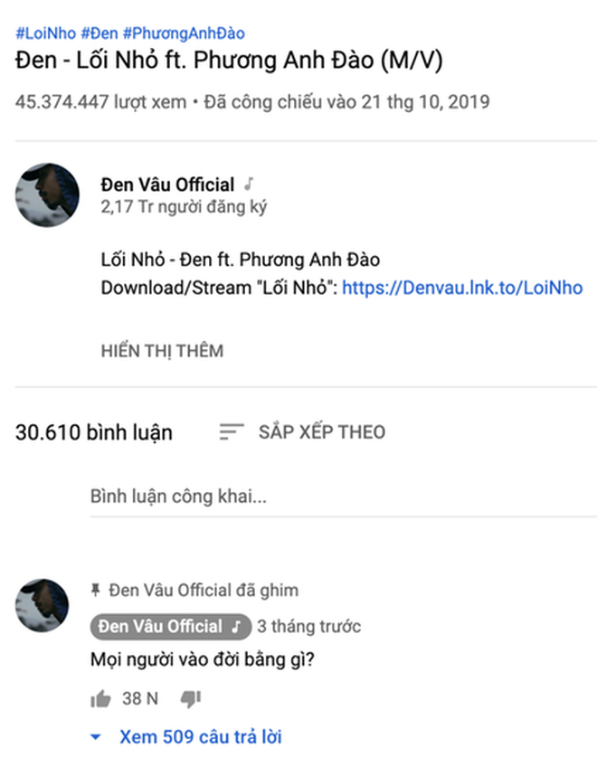
Task: Click the pin icon above the pinned comment
Action: tap(96, 591)
